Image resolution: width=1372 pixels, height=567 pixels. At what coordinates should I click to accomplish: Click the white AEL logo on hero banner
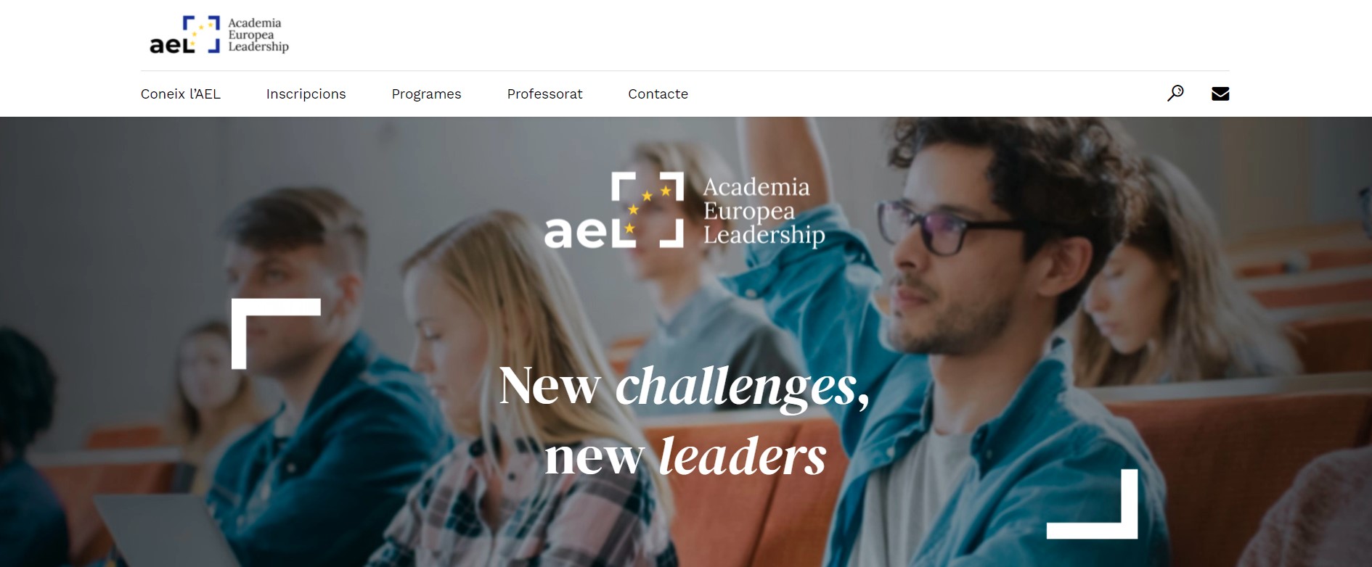click(x=614, y=210)
